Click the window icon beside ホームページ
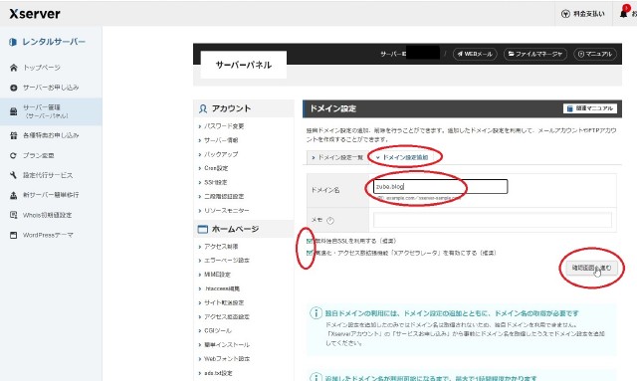 point(202,229)
